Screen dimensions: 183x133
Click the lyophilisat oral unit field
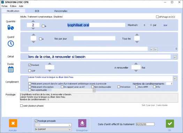point(96,25)
